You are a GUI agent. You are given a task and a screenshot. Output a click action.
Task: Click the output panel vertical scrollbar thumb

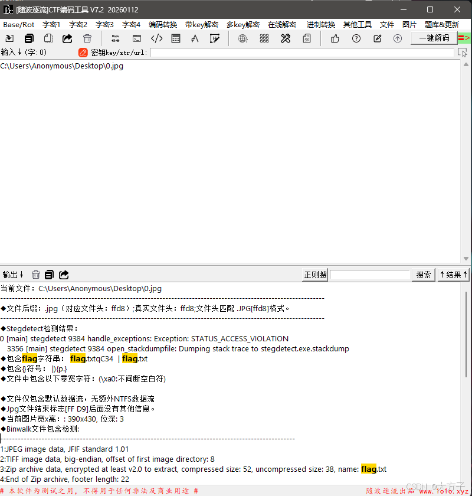click(x=466, y=334)
